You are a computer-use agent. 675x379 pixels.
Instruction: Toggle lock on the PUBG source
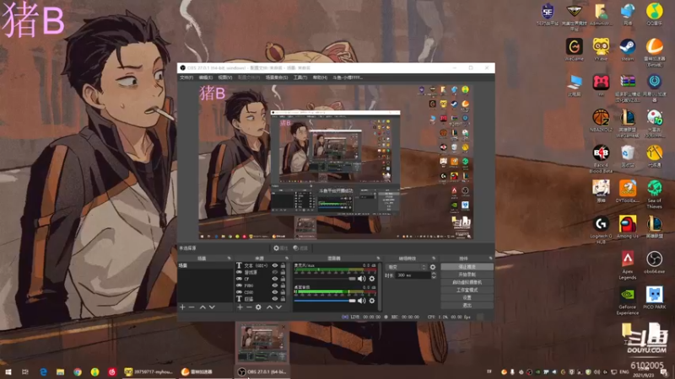pos(283,286)
